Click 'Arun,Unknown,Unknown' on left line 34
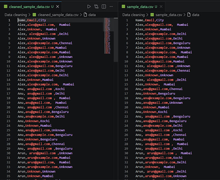 coord(37,172)
